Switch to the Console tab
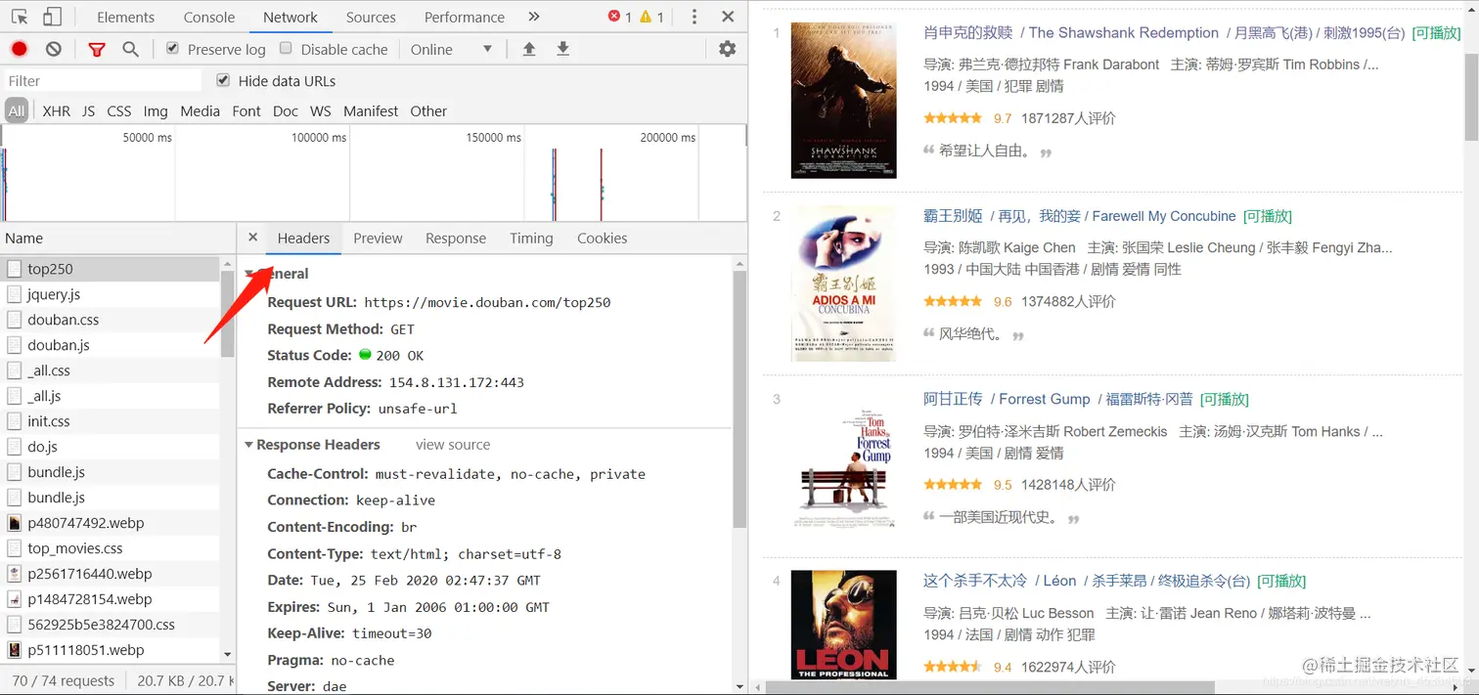This screenshot has height=695, width=1479. click(x=209, y=17)
